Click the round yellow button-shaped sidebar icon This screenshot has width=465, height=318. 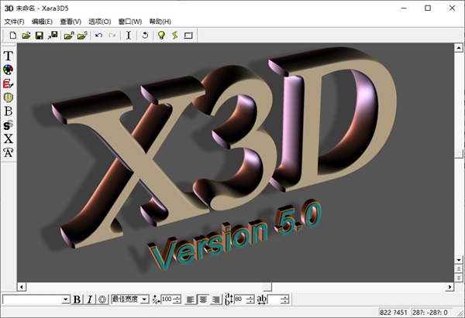9,97
